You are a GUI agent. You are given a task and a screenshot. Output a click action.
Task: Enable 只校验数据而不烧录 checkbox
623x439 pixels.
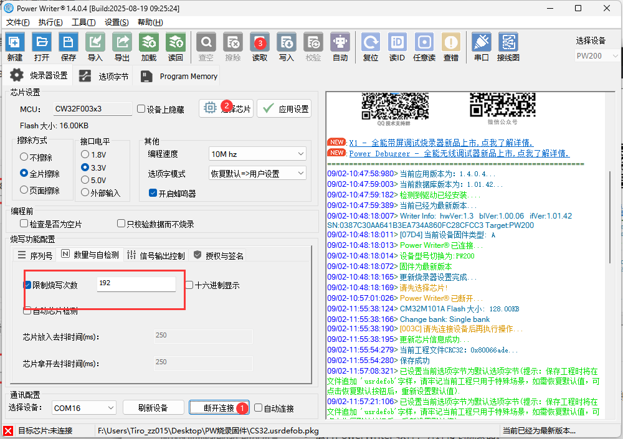pyautogui.click(x=121, y=224)
